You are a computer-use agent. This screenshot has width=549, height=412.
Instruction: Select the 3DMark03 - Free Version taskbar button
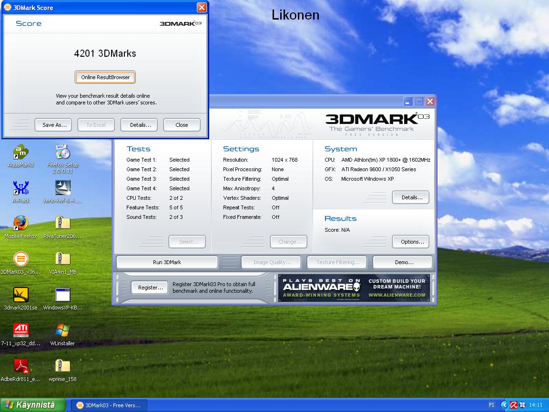pos(109,405)
